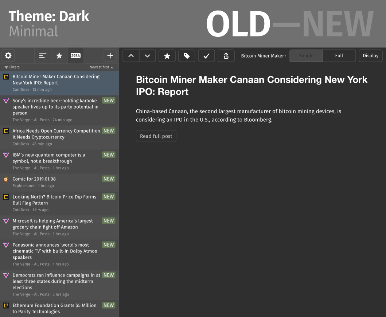Open the Display options
Image resolution: width=386 pixels, height=317 pixels.
(x=370, y=56)
